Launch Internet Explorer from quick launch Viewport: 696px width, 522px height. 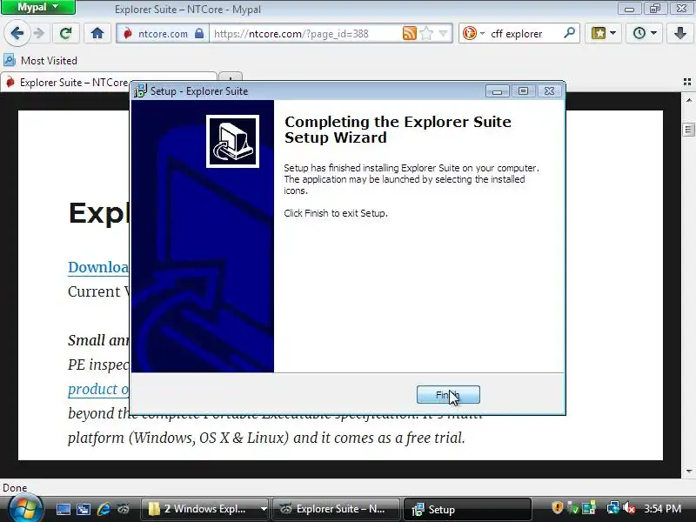point(104,509)
